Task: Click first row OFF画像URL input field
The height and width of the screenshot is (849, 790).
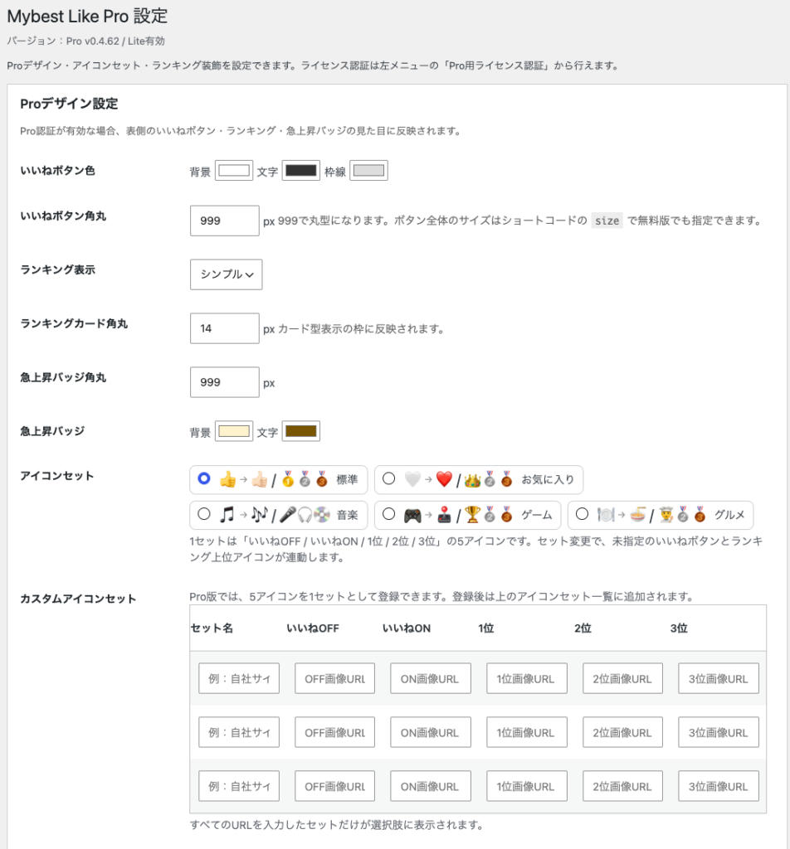Action: click(x=335, y=678)
